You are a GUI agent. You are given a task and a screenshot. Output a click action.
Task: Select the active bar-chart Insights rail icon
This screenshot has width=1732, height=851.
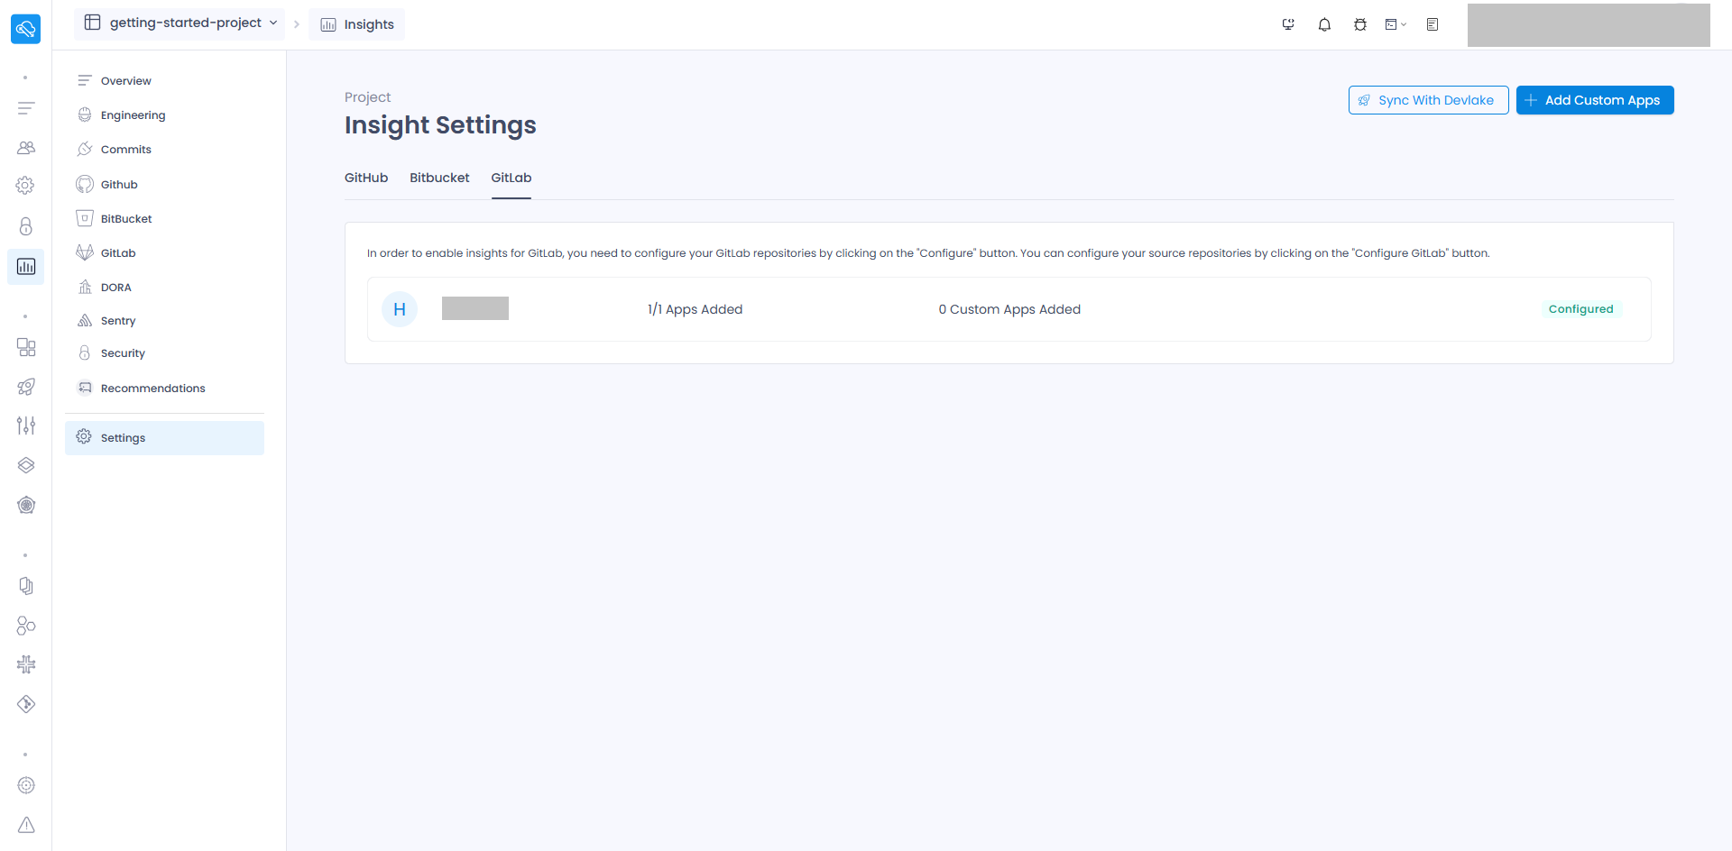pos(26,267)
